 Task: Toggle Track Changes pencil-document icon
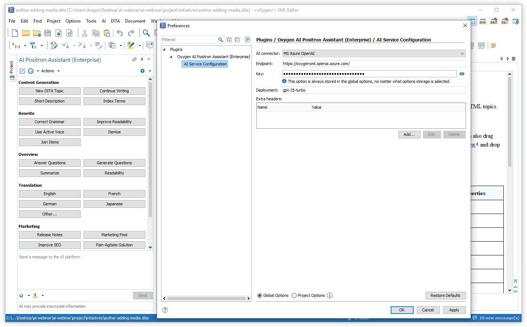[x=54, y=45]
